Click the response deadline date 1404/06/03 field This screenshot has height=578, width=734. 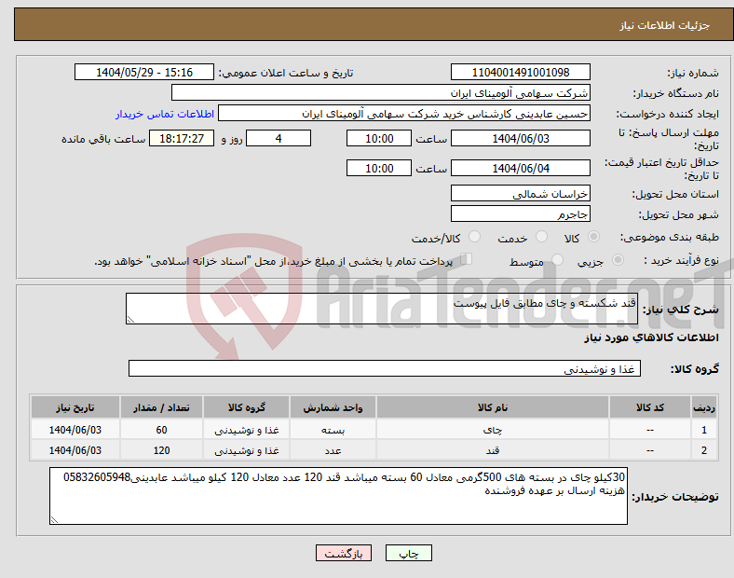point(520,138)
